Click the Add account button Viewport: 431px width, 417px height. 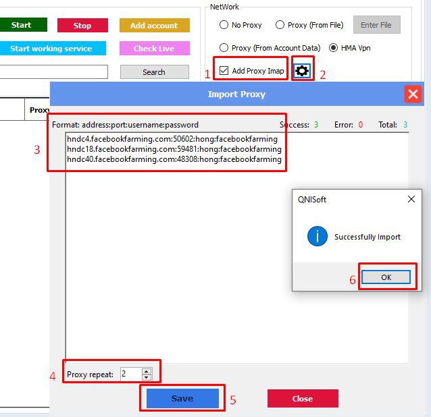pyautogui.click(x=155, y=25)
